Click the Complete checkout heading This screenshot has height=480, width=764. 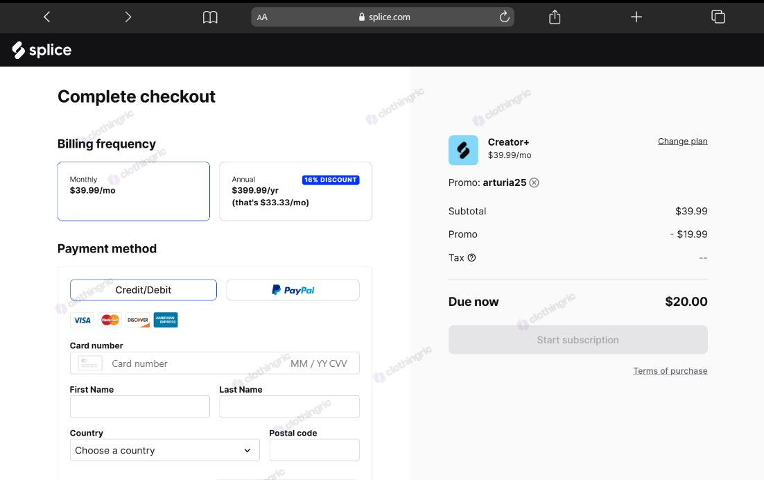(137, 96)
